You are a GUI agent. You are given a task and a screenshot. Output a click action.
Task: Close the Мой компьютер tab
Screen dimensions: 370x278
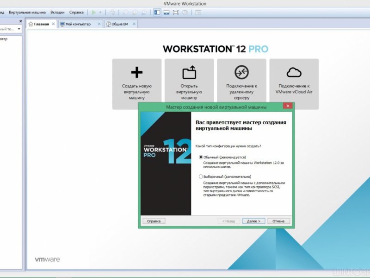click(x=99, y=24)
